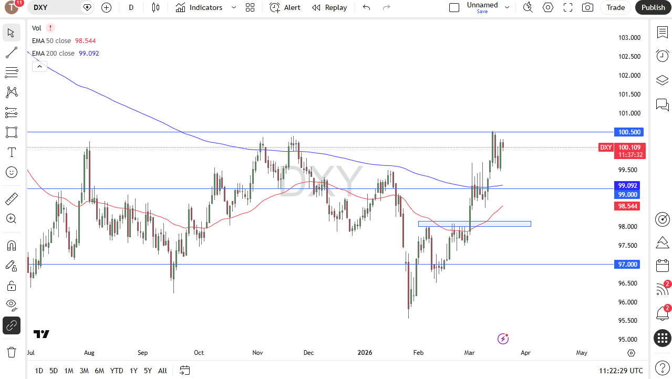Viewport: 672px width, 379px height.
Task: Open quick search icon
Action: coord(528,7)
